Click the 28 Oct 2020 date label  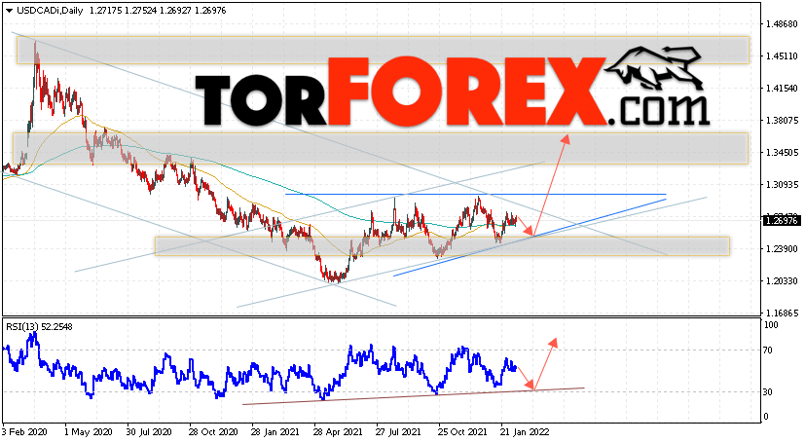pyautogui.click(x=212, y=432)
